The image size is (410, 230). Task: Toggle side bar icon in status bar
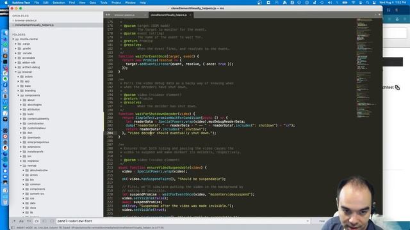13,227
